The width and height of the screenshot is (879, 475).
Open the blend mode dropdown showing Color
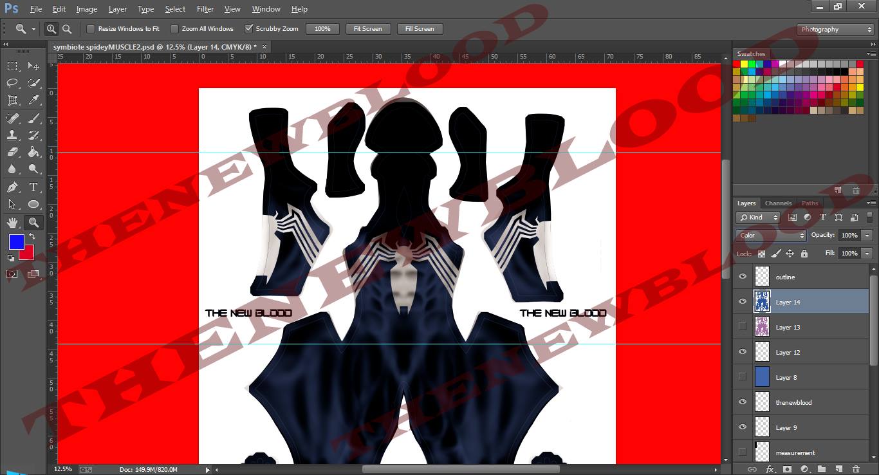(x=771, y=236)
